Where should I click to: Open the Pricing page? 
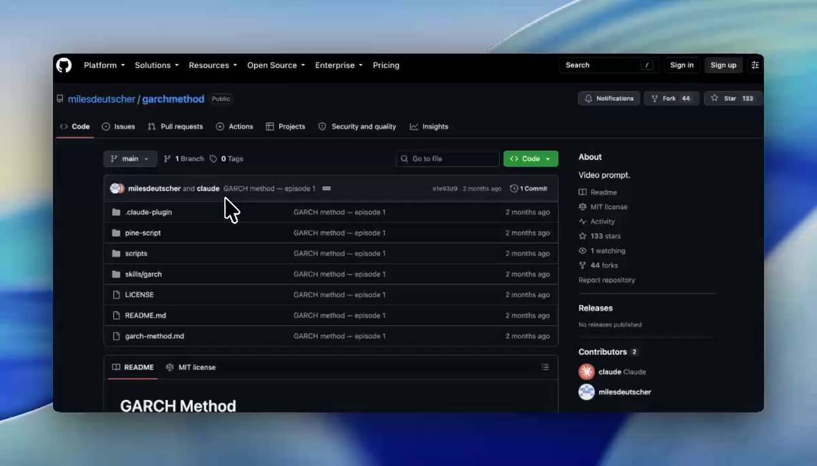386,65
